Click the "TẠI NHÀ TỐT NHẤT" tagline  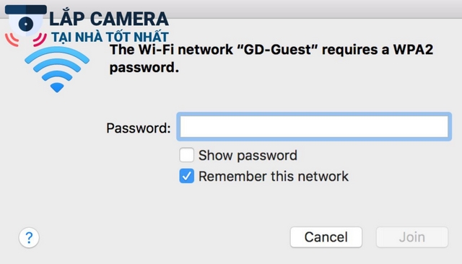pos(110,37)
